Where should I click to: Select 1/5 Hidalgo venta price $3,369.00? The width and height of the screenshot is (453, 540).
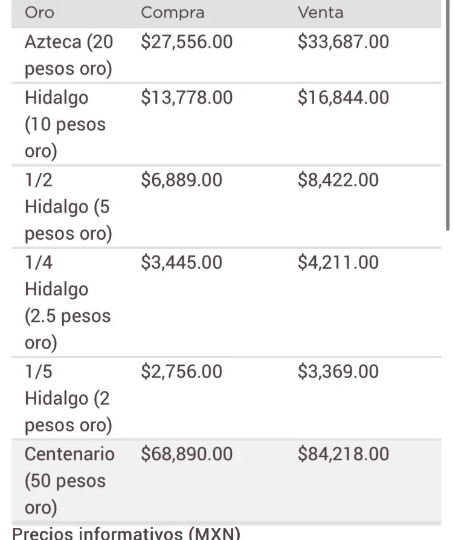pos(338,371)
